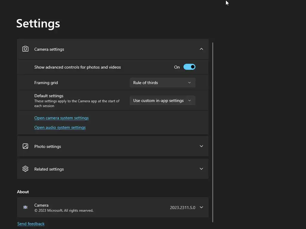Click the Camera settings header label
306x229 pixels.
pos(49,49)
